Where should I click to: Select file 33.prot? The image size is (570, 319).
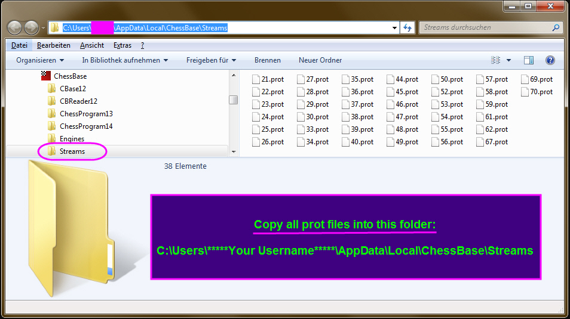click(313, 129)
